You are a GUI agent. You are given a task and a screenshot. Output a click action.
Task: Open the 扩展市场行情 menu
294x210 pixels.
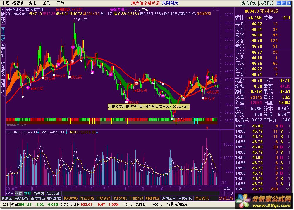point(13,3)
